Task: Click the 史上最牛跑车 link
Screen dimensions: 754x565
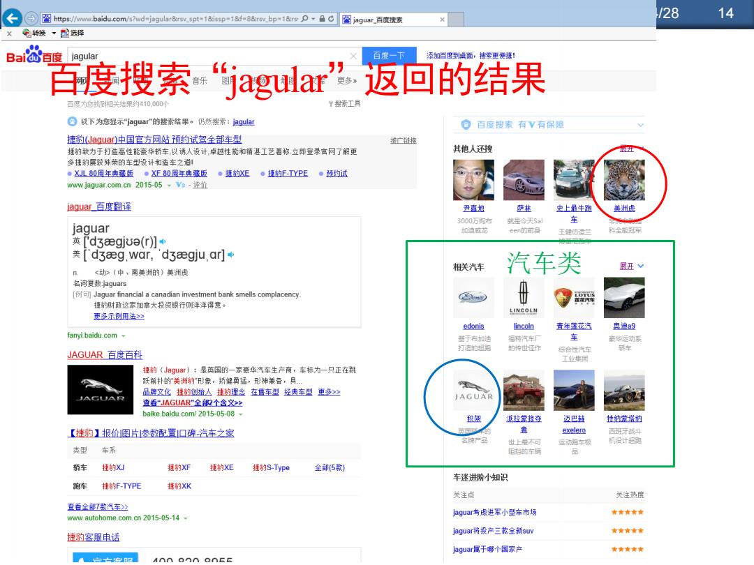Action: point(574,214)
